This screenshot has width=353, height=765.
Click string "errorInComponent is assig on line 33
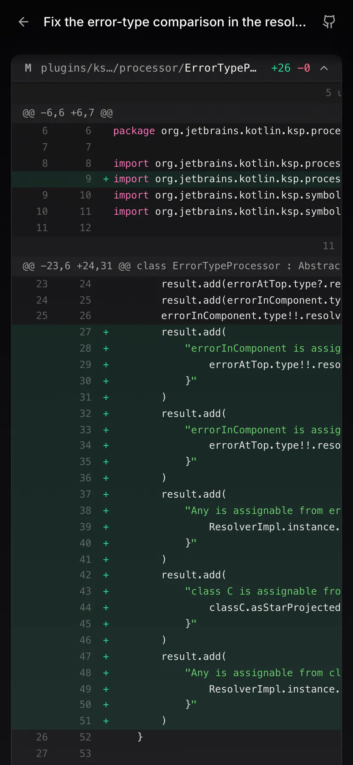263,430
